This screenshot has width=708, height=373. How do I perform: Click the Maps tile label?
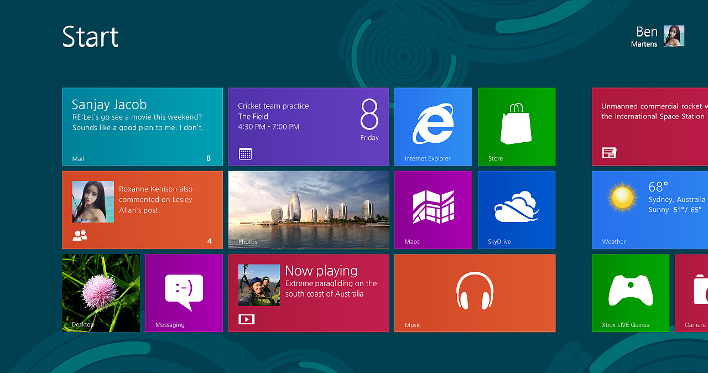[x=412, y=242]
